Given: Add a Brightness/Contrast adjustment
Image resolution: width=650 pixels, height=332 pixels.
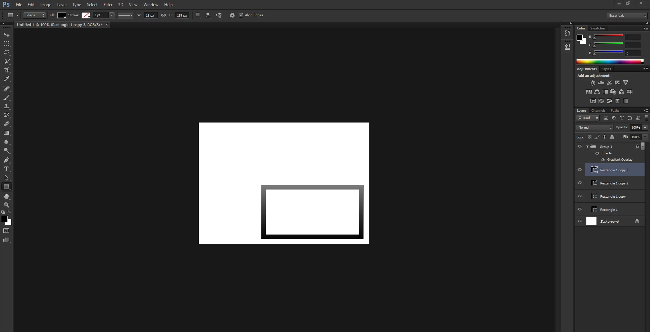Looking at the screenshot, I should pos(593,83).
